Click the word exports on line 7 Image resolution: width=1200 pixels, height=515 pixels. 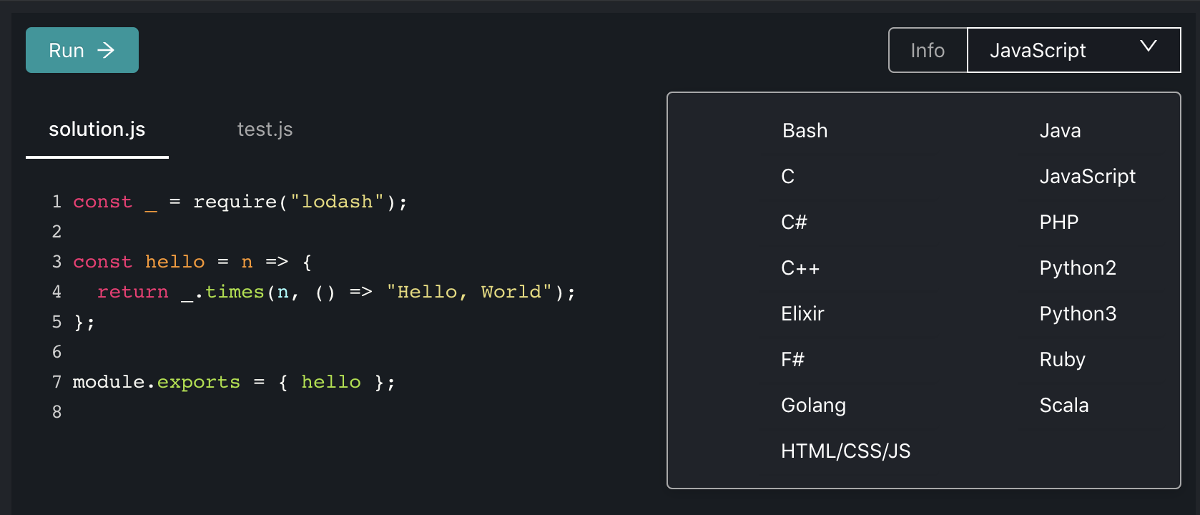coord(199,382)
